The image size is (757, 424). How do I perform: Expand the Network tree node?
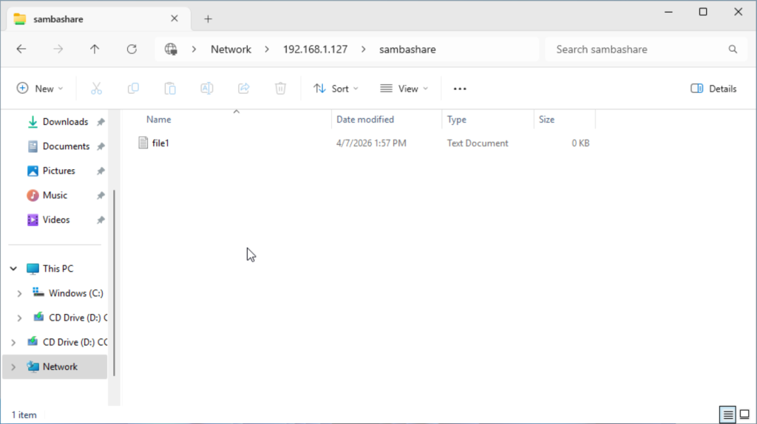(x=13, y=367)
